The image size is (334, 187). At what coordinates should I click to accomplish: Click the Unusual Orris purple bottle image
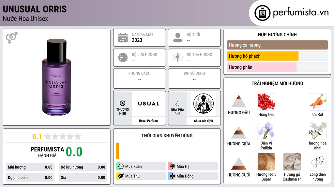(56, 77)
